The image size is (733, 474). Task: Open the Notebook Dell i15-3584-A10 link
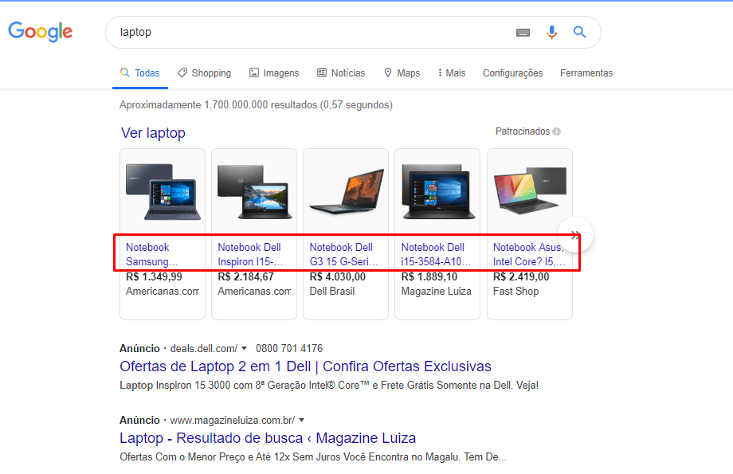436,254
